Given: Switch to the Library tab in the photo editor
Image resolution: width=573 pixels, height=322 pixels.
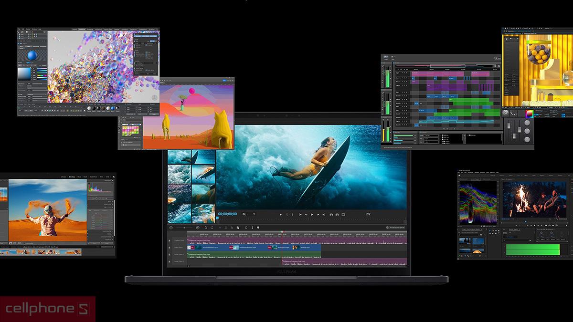Looking at the screenshot, I should click(x=64, y=177).
